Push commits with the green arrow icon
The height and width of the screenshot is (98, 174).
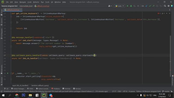point(153,6)
